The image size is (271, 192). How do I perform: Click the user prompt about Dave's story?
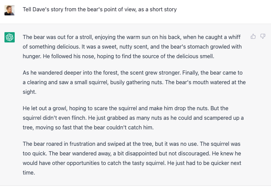(x=100, y=10)
